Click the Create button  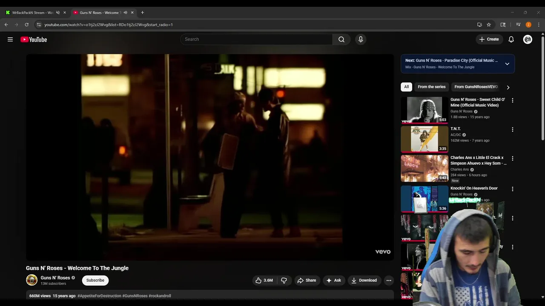coord(489,39)
